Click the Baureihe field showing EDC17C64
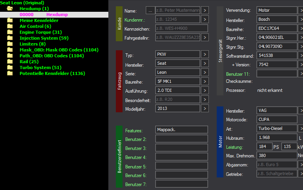Screen dimensions: 303x190 tap(277, 29)
